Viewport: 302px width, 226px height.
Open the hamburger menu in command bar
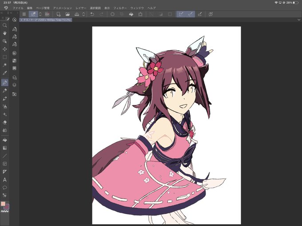(x=24, y=14)
